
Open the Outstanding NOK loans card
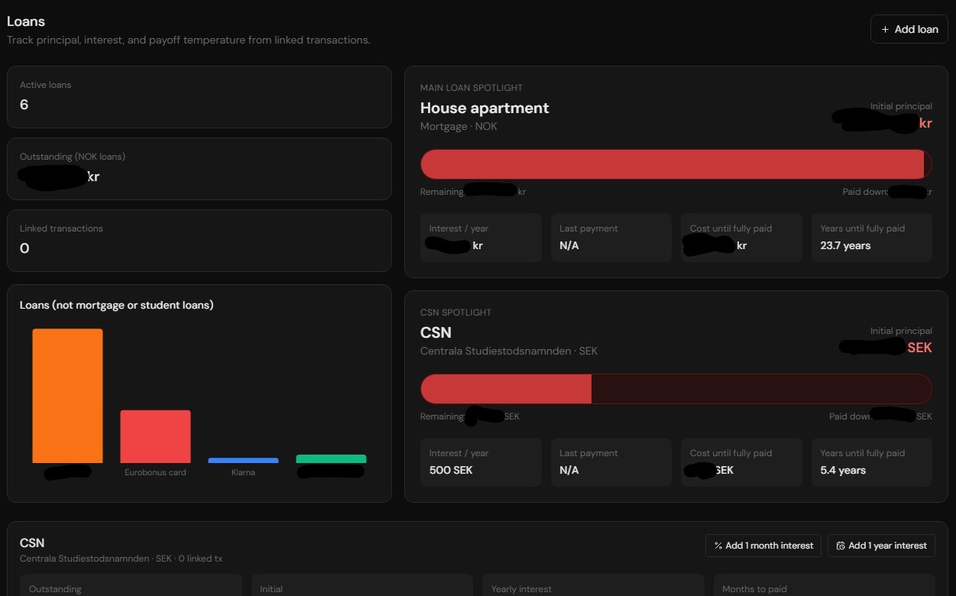(x=199, y=169)
